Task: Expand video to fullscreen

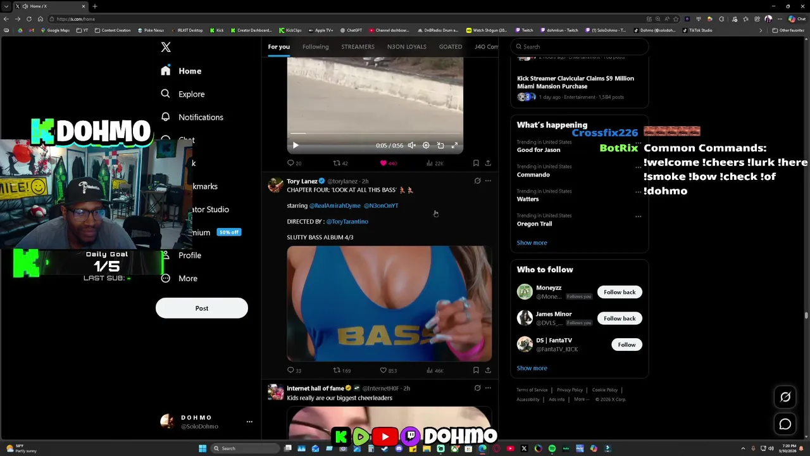Action: (x=454, y=145)
